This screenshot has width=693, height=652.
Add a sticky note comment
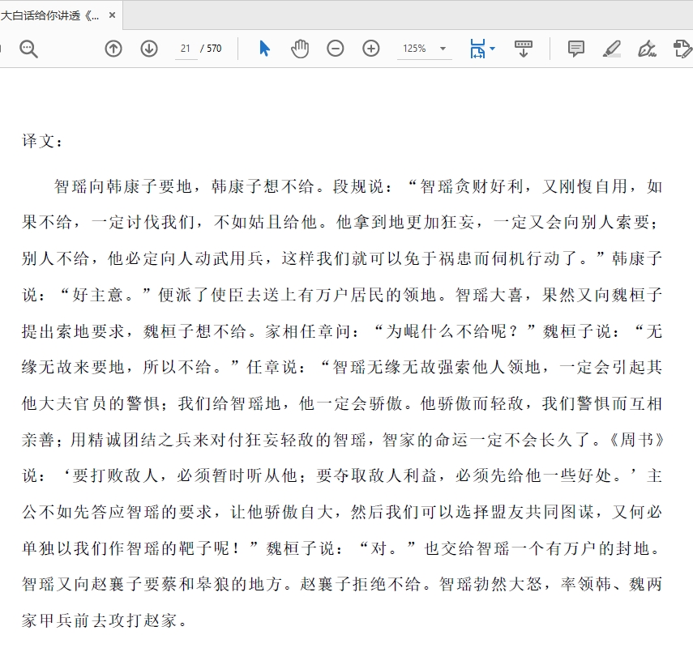point(576,49)
